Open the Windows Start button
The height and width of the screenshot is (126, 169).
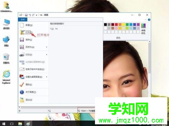click(4, 124)
